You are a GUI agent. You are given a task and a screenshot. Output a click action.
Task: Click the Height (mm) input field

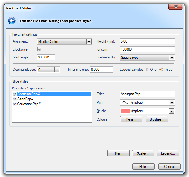(x=147, y=41)
